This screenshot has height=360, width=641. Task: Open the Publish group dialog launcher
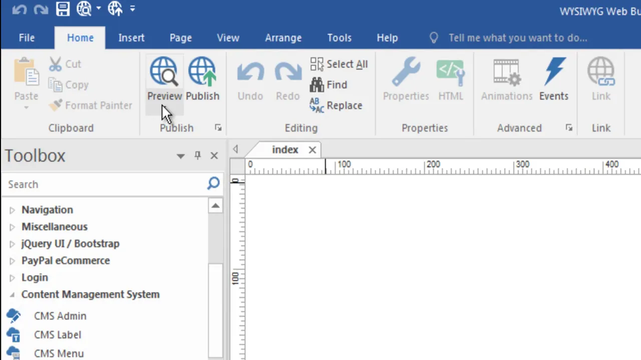click(x=218, y=128)
